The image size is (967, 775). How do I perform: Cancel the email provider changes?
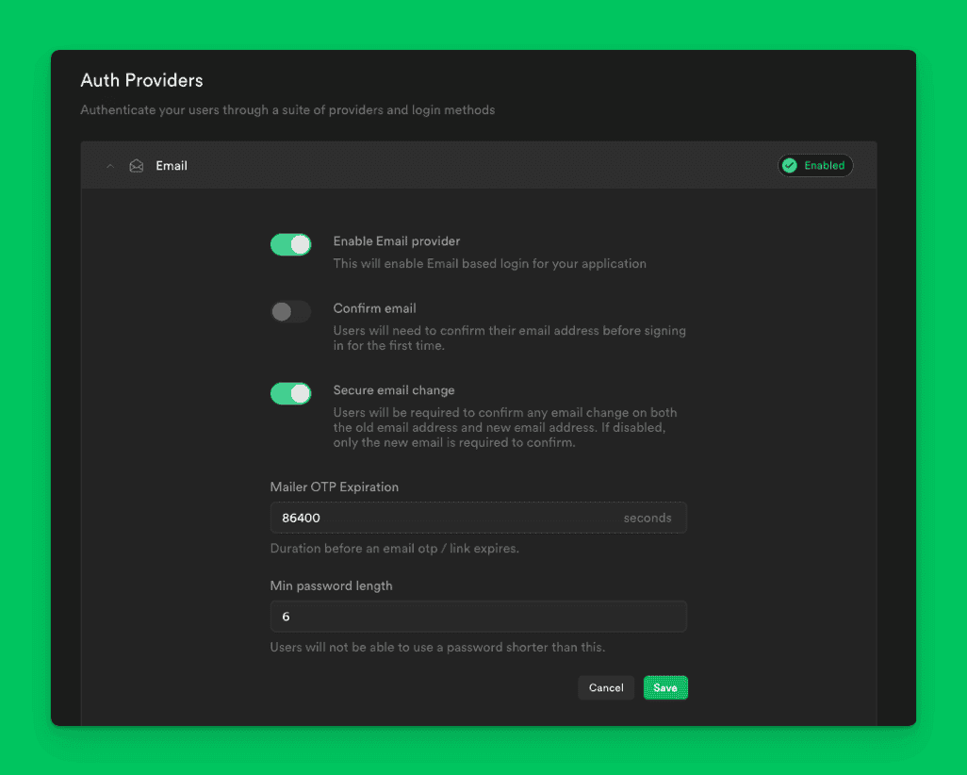(x=606, y=687)
